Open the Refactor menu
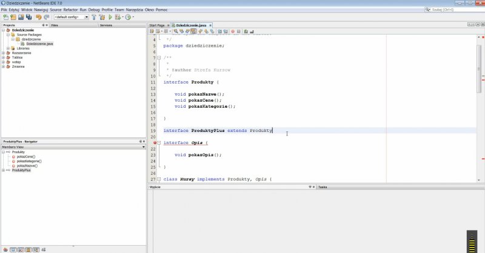The height and width of the screenshot is (253, 485). click(x=70, y=10)
